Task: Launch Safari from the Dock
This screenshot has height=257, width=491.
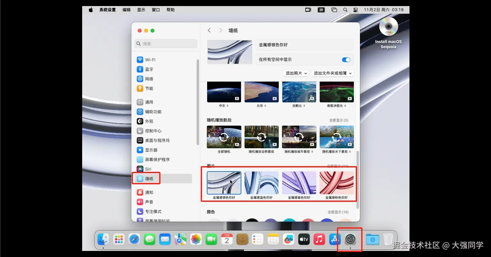Action: coord(134,239)
